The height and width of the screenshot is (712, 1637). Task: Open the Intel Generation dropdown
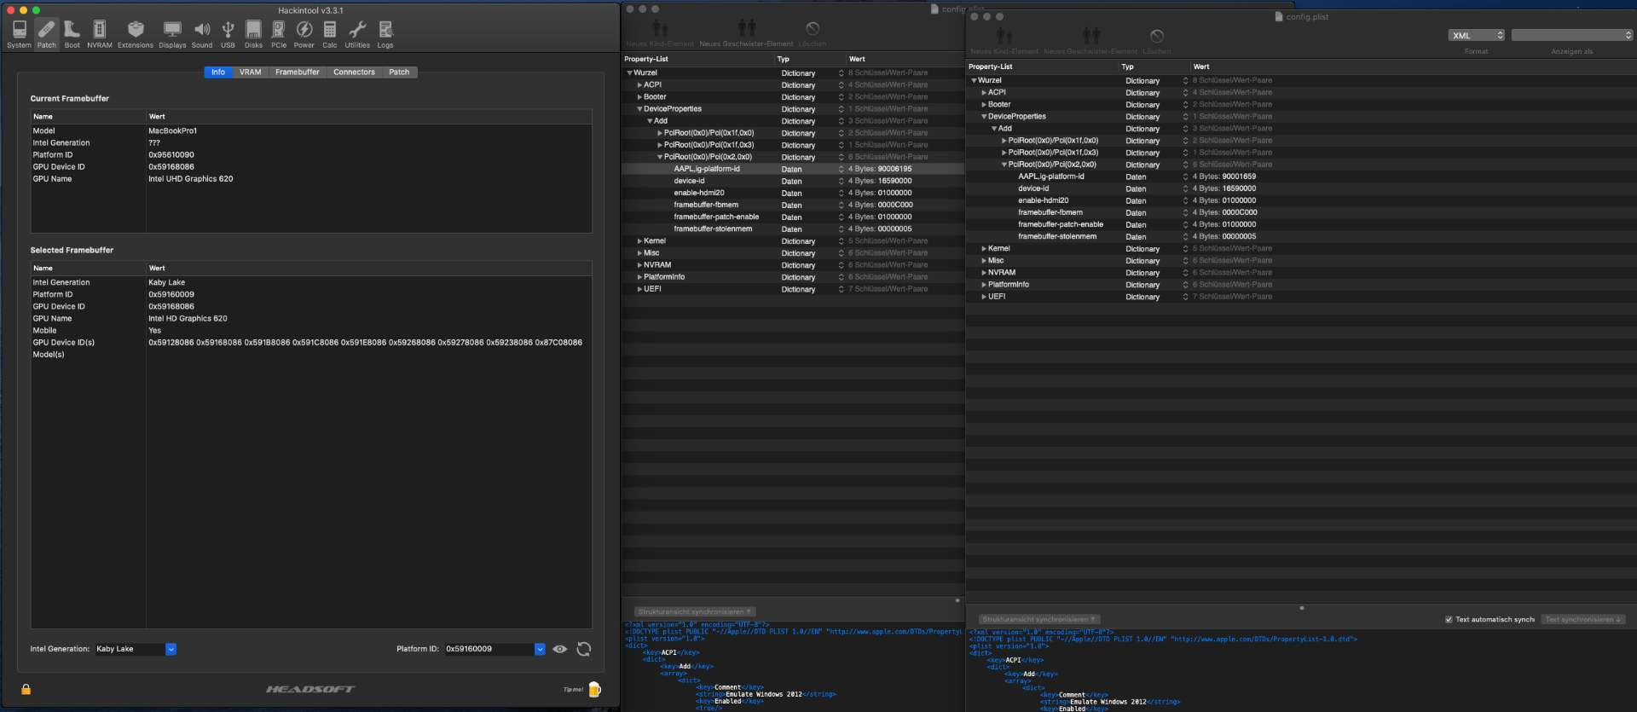coord(171,649)
